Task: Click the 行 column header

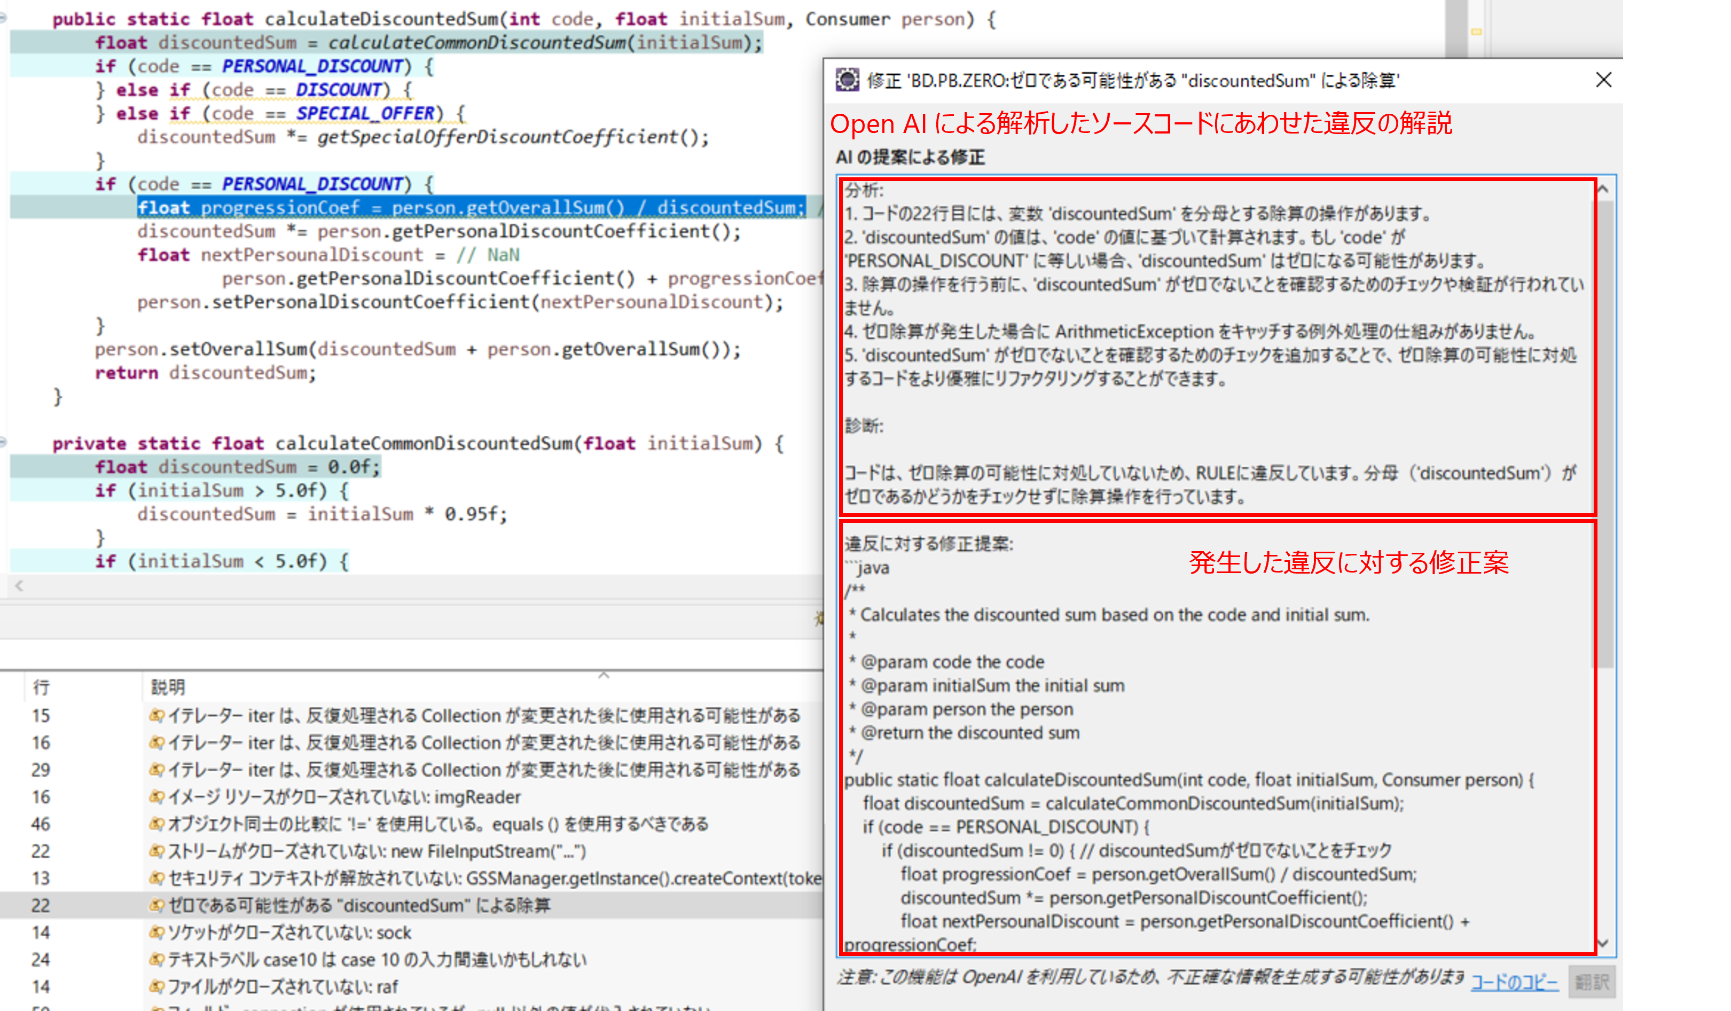Action: click(41, 687)
